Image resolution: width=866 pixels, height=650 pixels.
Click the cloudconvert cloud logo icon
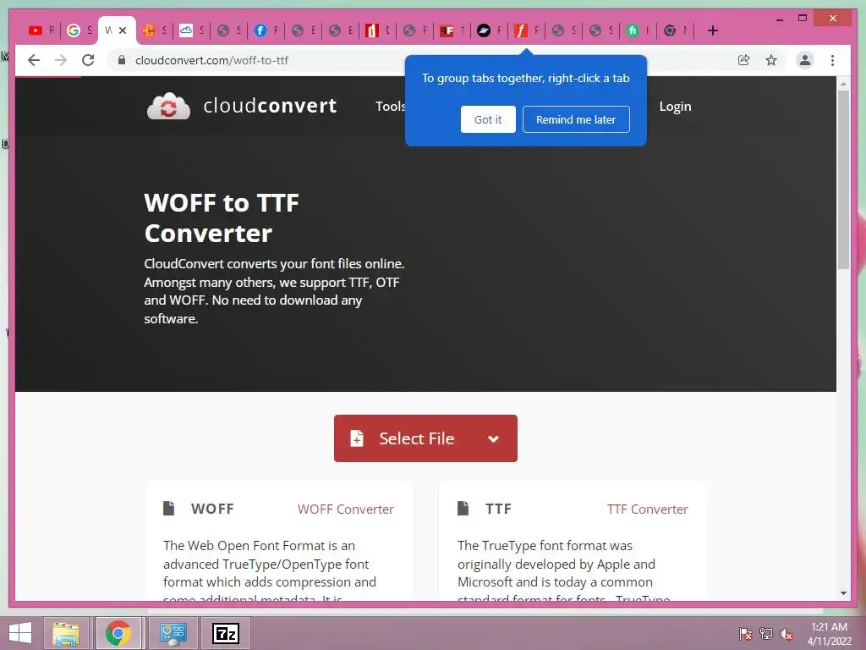click(168, 106)
